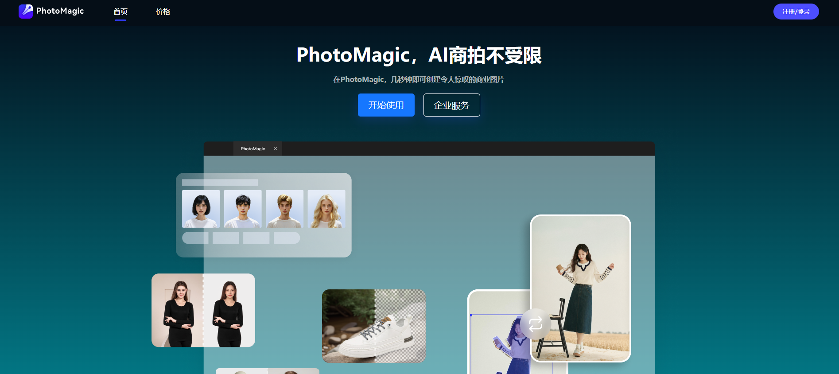839x374 pixels.
Task: Click the PhotoMagic logo icon
Action: [26, 11]
